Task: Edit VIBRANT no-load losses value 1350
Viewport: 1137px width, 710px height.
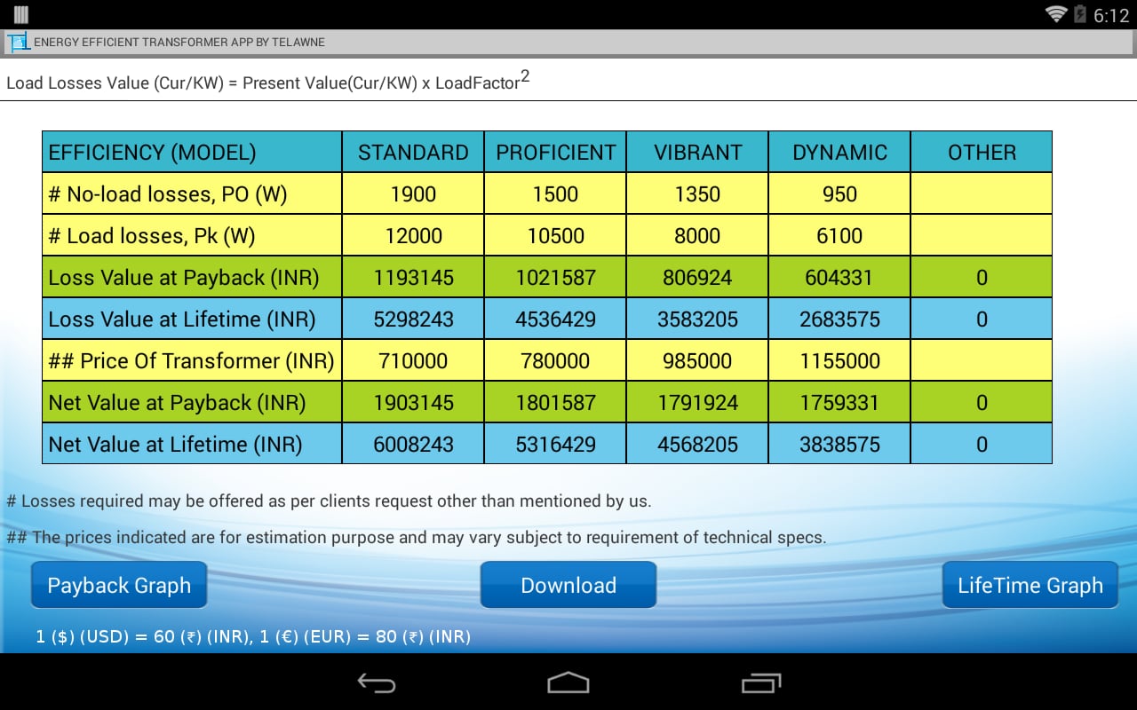Action: pos(697,193)
